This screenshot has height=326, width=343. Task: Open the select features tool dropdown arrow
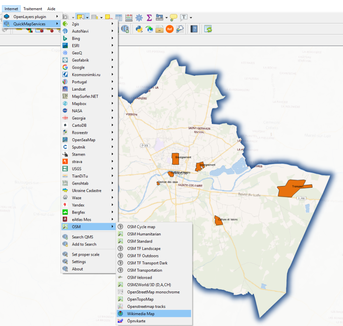tap(87, 18)
